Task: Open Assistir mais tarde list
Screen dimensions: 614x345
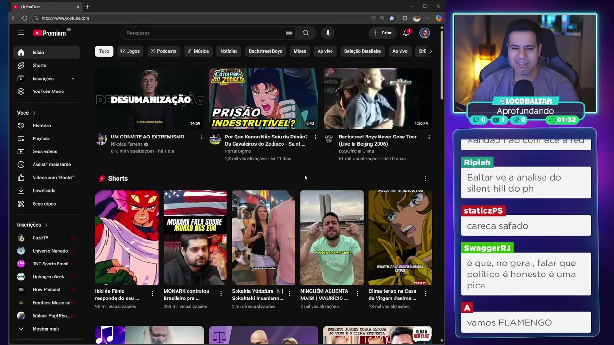Action: point(47,164)
